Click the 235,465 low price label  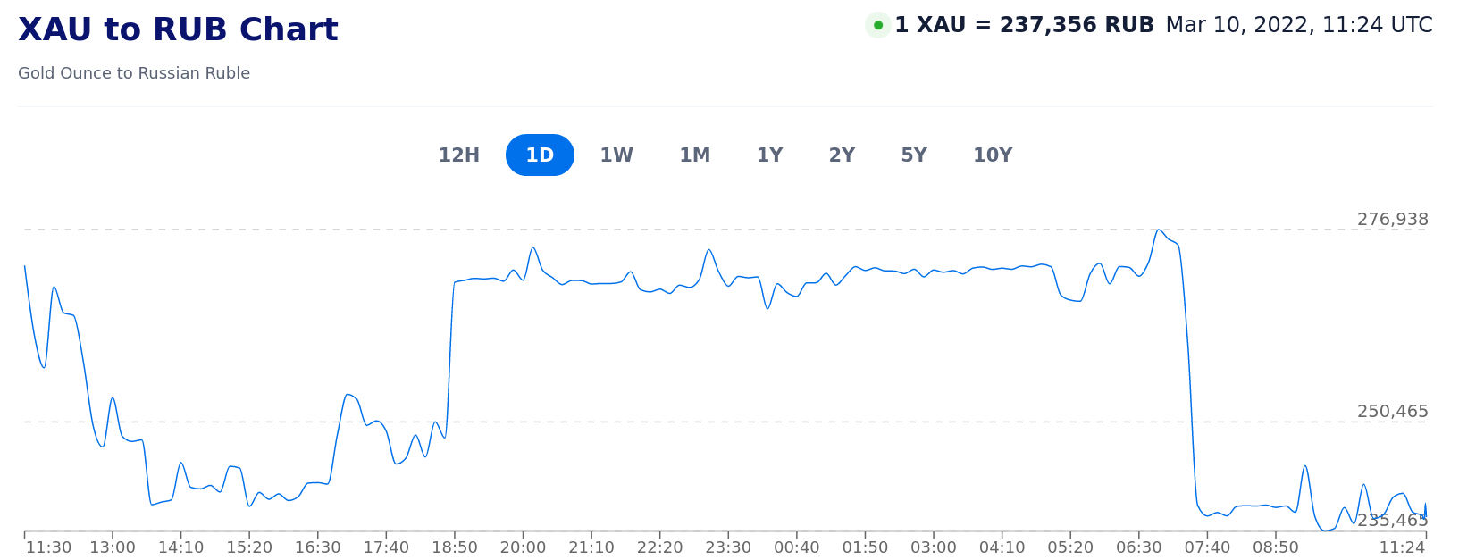[x=1392, y=521]
